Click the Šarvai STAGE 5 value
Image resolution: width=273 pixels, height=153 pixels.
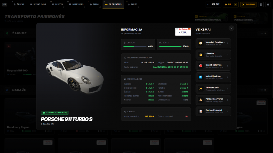coord(150,92)
